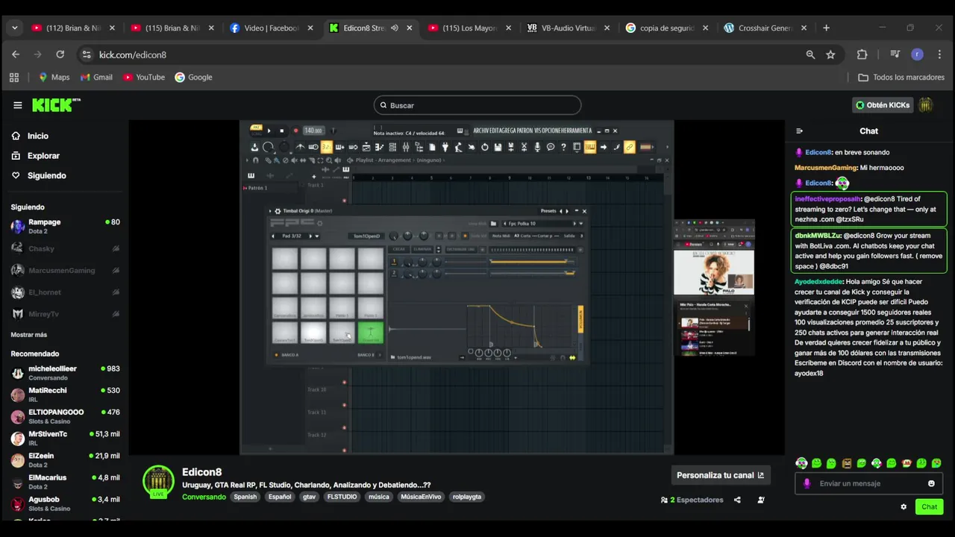
Task: Click the 2 Espectadores viewer count
Action: click(692, 500)
